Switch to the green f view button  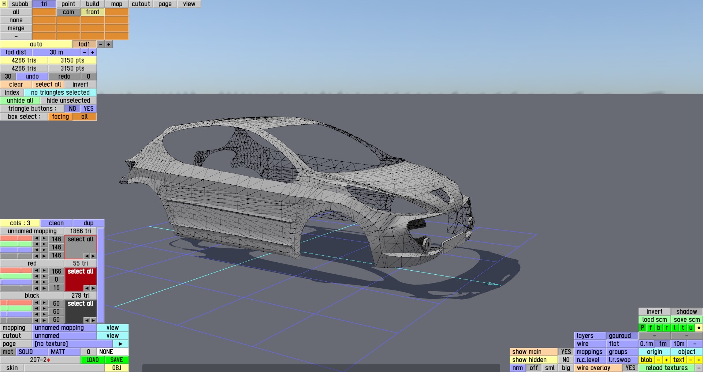pyautogui.click(x=651, y=328)
